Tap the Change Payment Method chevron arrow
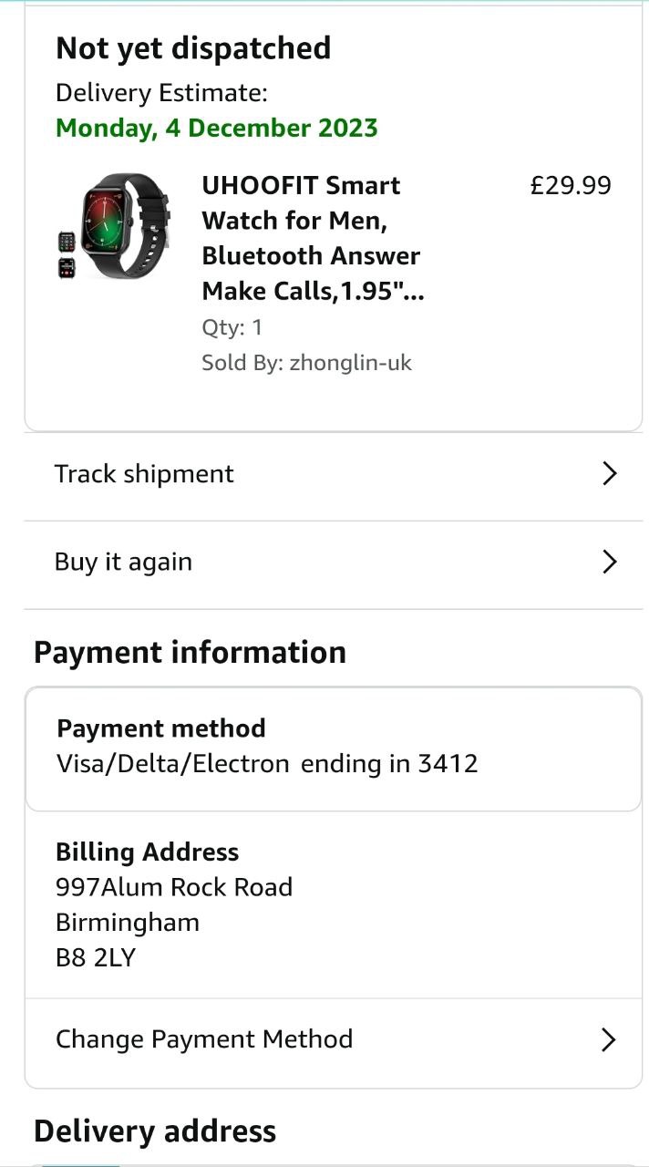This screenshot has height=1167, width=649. pos(609,1039)
